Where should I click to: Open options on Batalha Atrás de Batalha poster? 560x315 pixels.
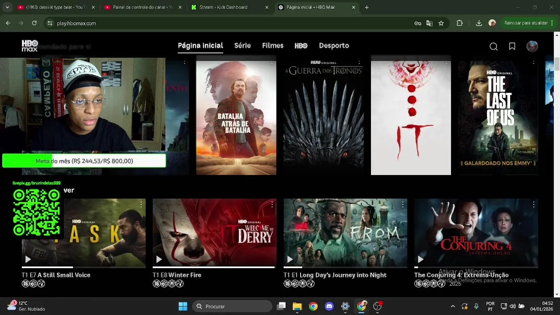pos(272,63)
